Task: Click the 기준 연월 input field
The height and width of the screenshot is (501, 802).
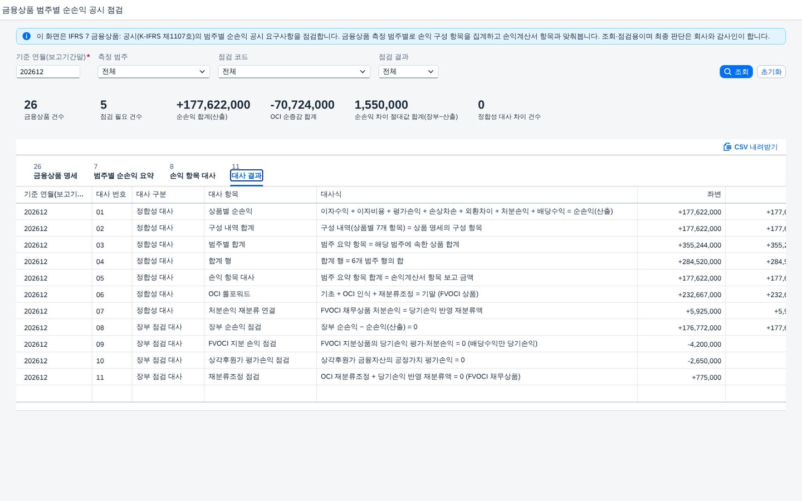Action: point(48,71)
